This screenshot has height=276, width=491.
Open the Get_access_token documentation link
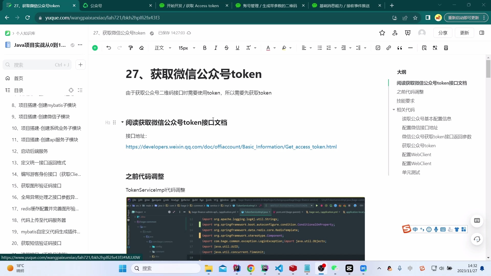point(231,147)
